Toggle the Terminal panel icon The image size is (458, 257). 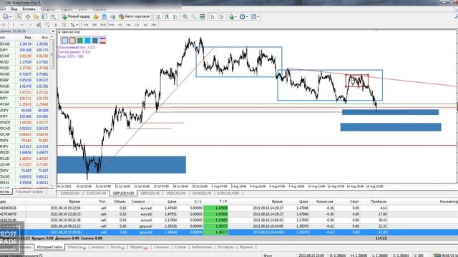[x=44, y=16]
